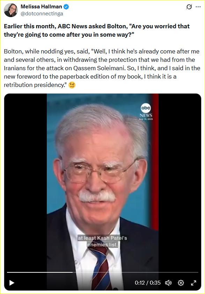Click the Melissa Hallman display name
Viewport: 205px width, 294px height.
tap(41, 7)
